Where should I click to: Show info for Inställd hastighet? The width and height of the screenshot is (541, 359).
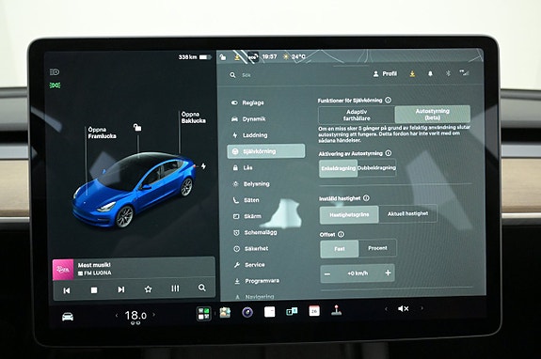coord(366,198)
